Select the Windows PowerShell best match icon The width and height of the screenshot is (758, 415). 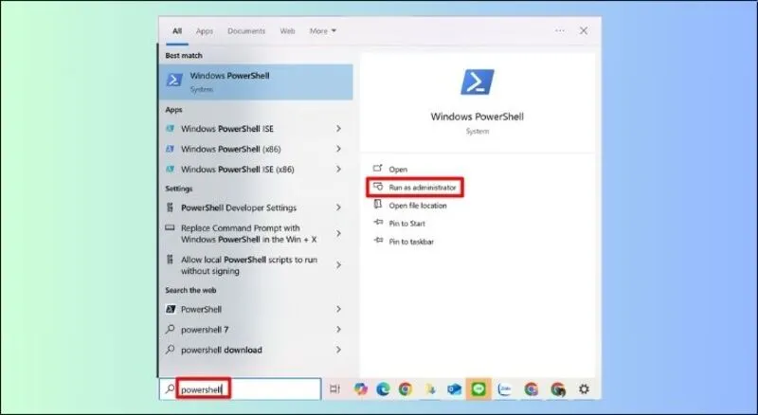174,80
